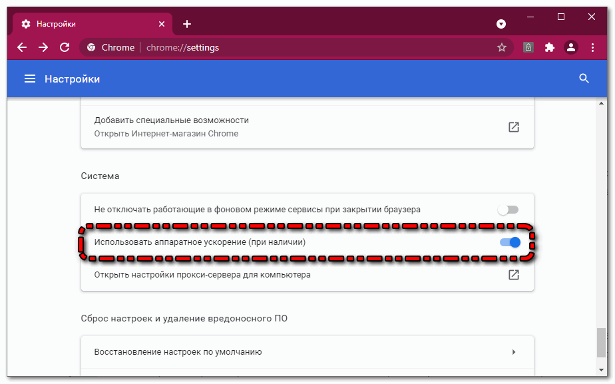Toggle background services on browser close
Image resolution: width=615 pixels, height=384 pixels.
click(509, 210)
